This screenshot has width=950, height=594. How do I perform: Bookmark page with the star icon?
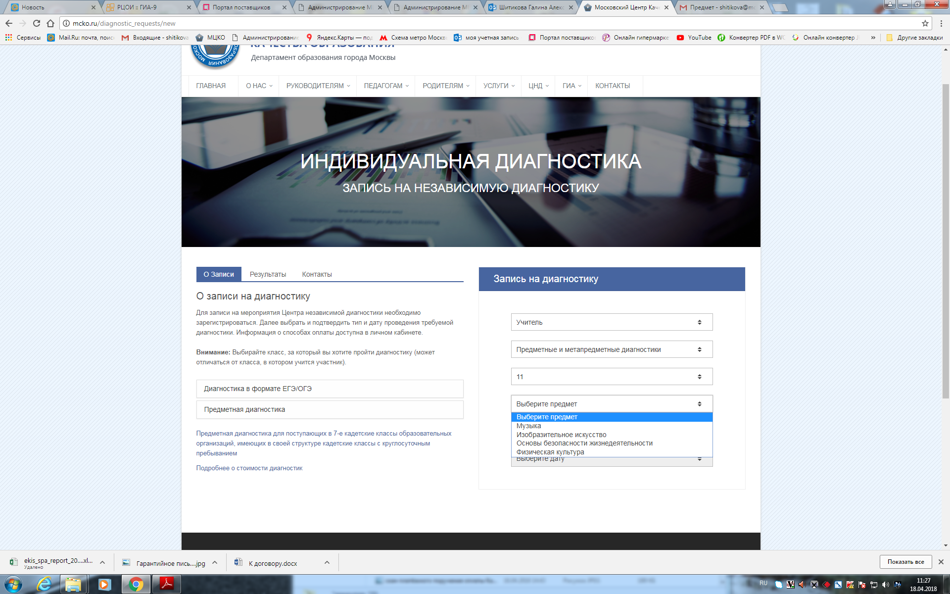(x=925, y=23)
